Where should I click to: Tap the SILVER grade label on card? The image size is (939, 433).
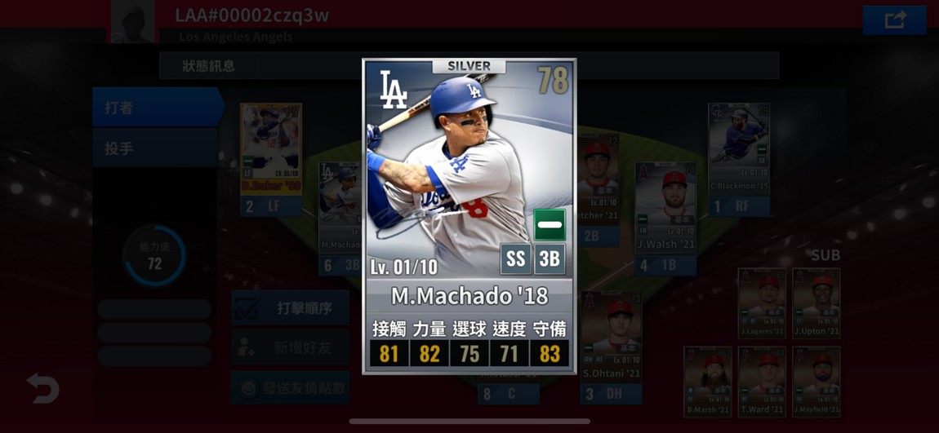[469, 66]
